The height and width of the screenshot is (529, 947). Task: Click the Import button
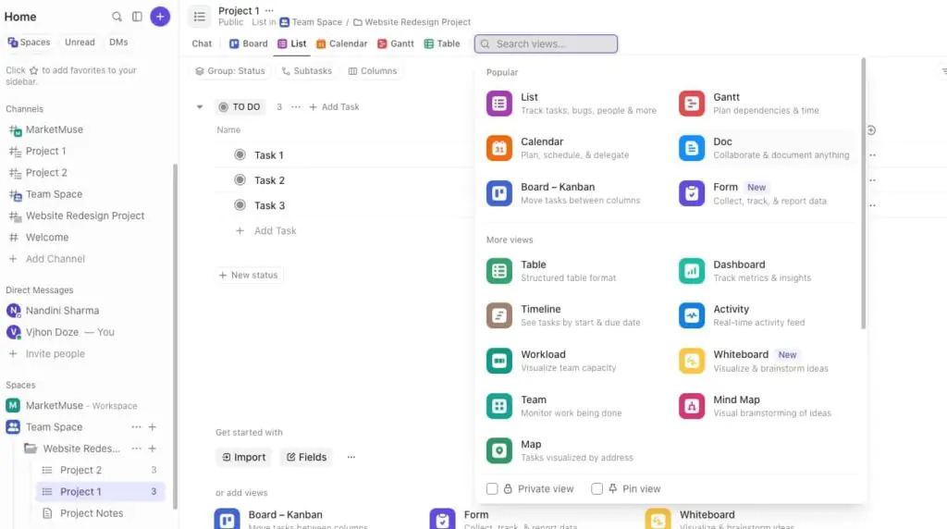point(243,457)
